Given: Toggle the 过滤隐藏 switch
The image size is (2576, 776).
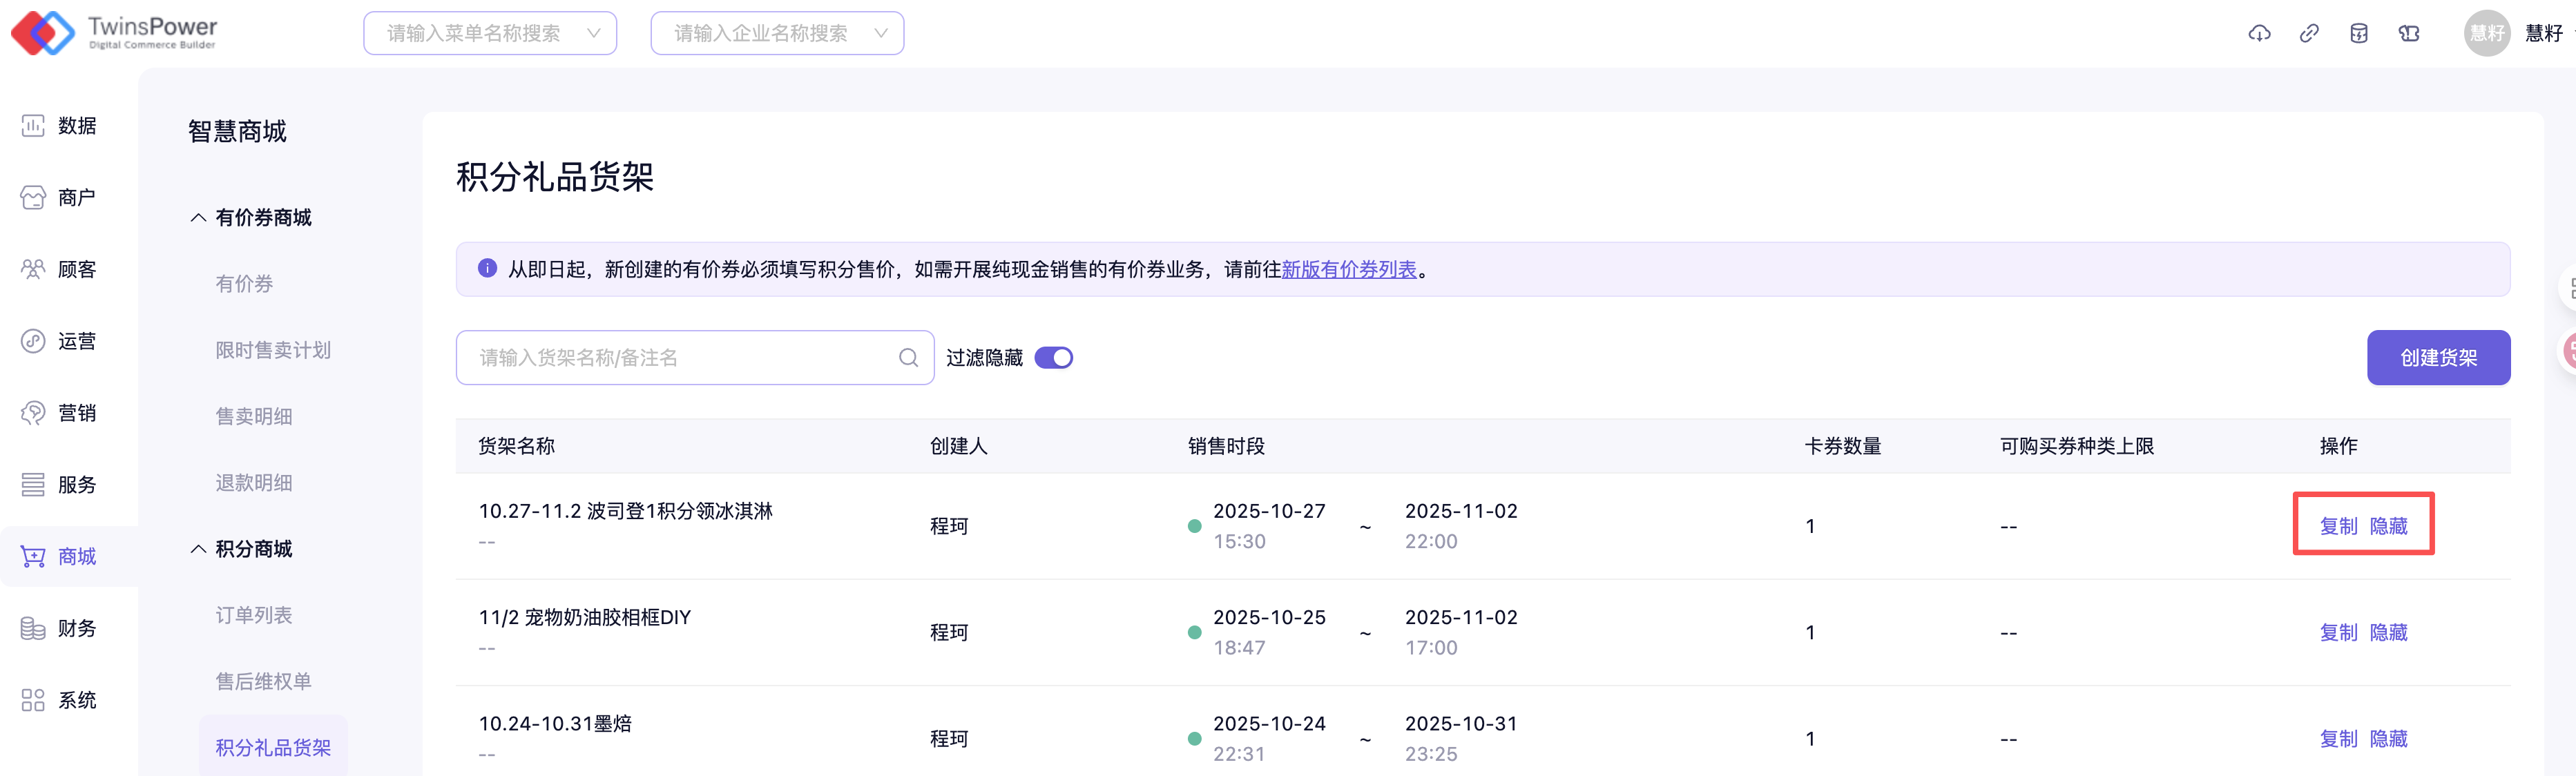Looking at the screenshot, I should [1053, 358].
